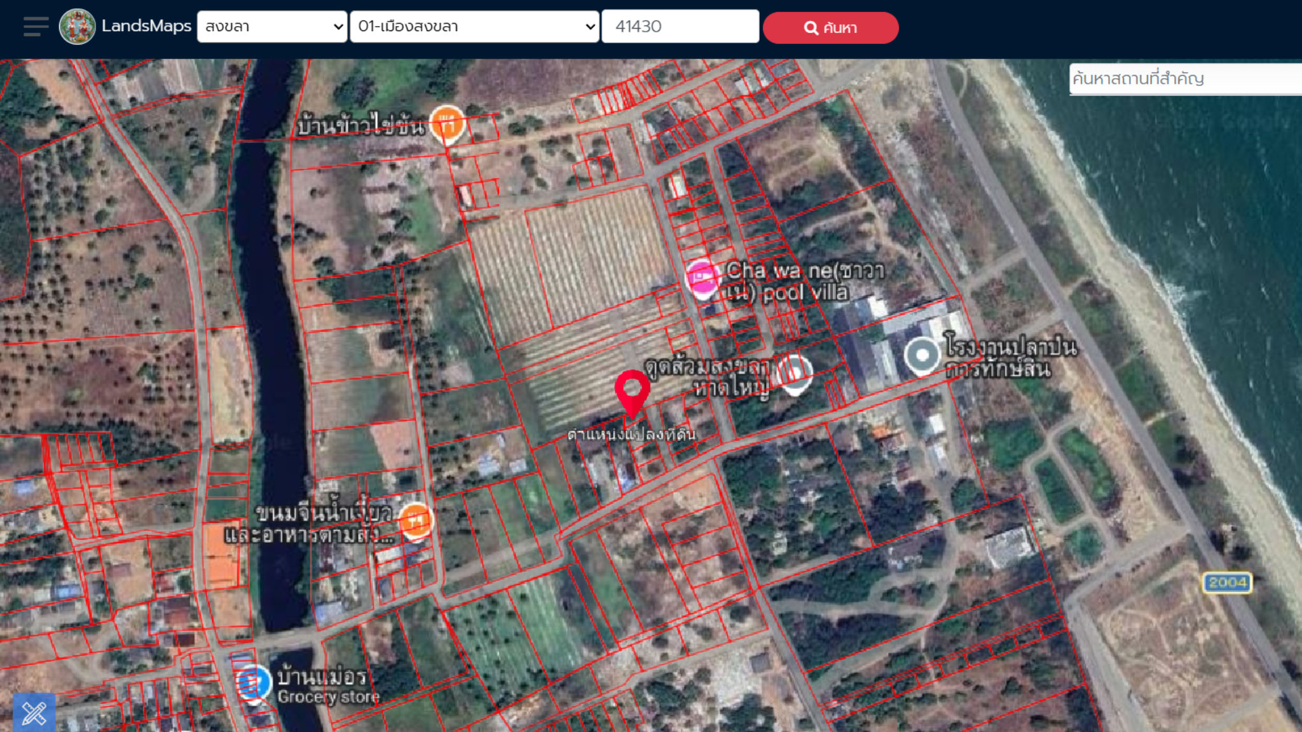The image size is (1302, 732).
Task: Click the 2004 road number badge
Action: 1227,583
